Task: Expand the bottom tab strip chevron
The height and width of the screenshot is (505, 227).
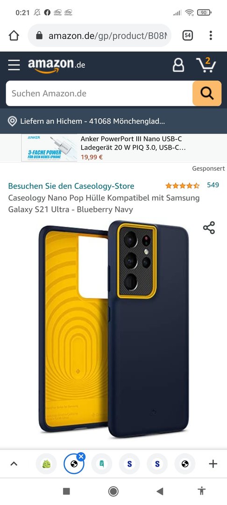Action: [x=14, y=464]
